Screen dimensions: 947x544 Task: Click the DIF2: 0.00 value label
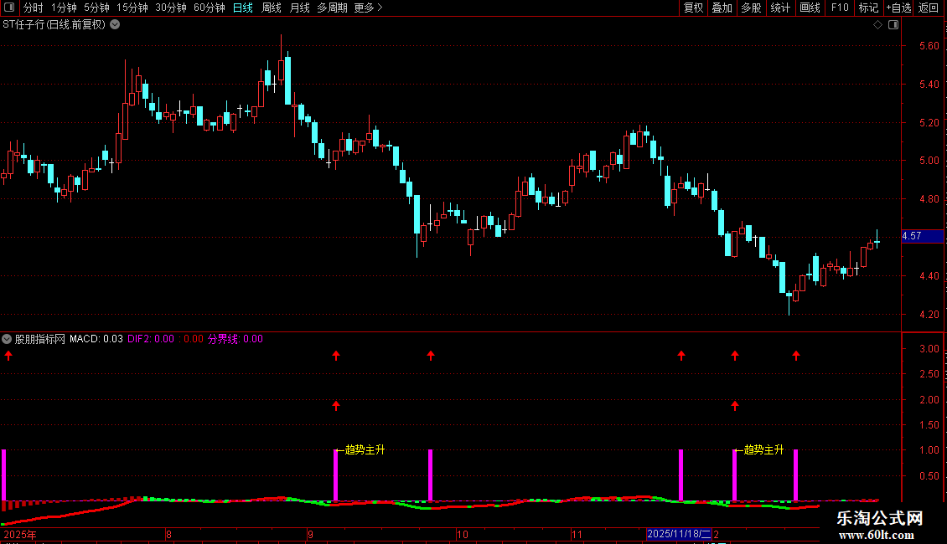(151, 339)
